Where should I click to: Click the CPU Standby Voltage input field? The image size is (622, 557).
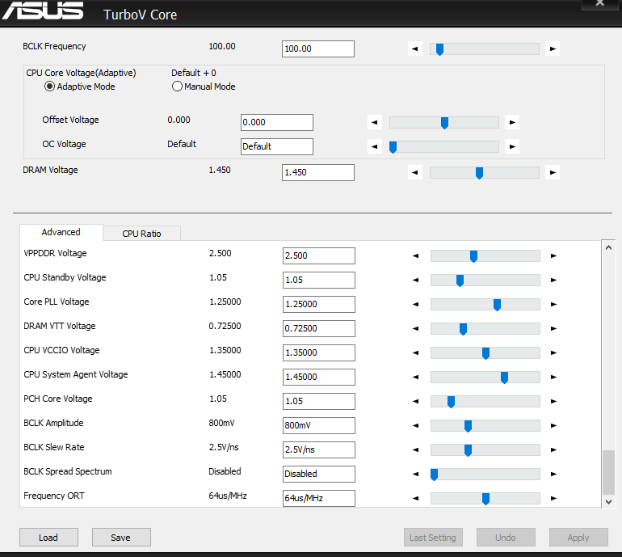click(319, 280)
